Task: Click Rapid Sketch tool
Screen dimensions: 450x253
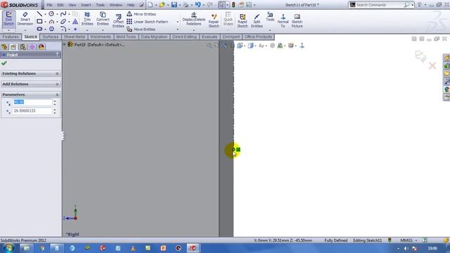Action: point(243,20)
